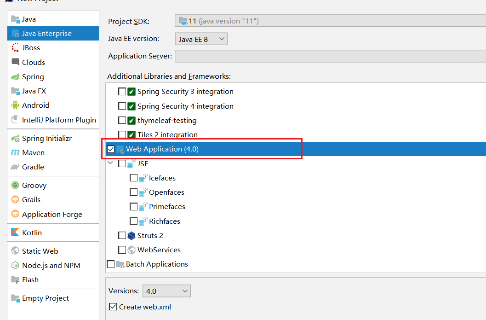Select the Static Web globe icon
The image size is (486, 320).
click(x=15, y=251)
